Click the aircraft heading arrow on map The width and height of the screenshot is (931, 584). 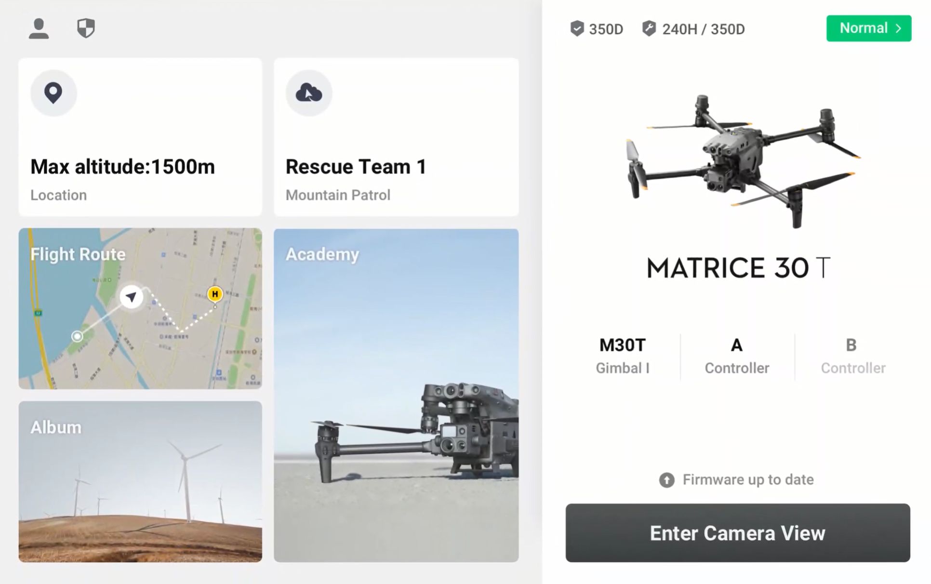click(x=131, y=296)
